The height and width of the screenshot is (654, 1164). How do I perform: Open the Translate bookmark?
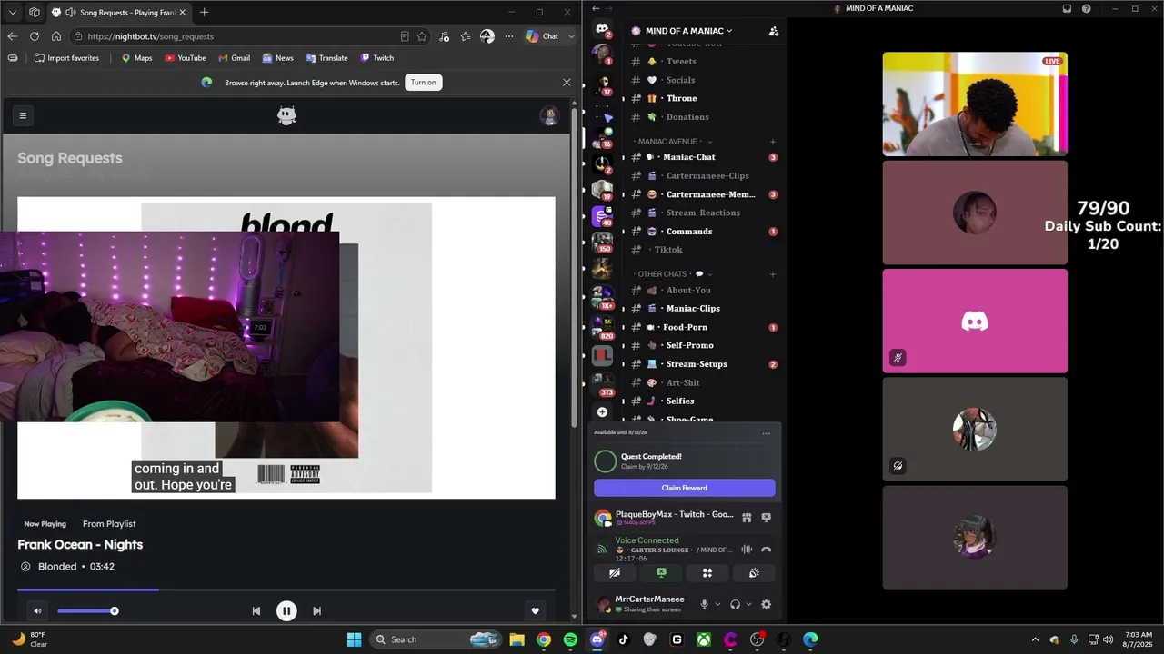click(327, 58)
